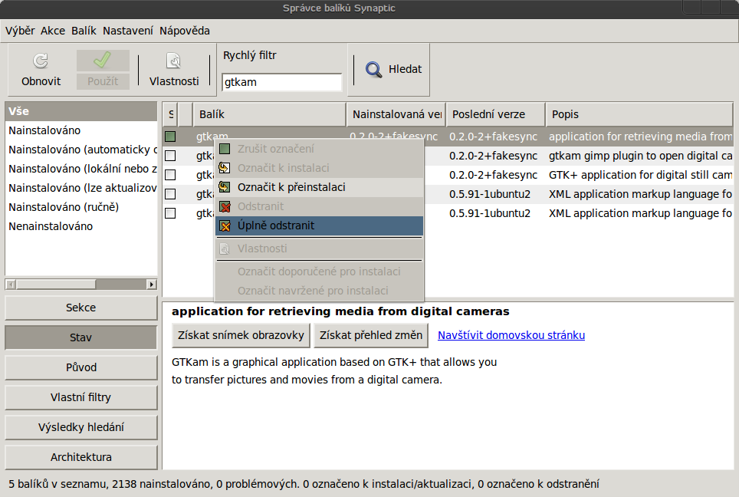Toggle checkbox of first 0.5.91-1ubuntu2 row
This screenshot has width=739, height=497.
tap(170, 194)
